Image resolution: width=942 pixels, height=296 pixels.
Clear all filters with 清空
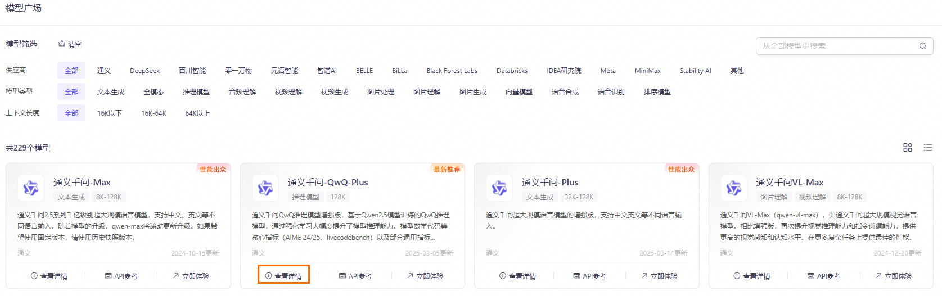(x=70, y=44)
